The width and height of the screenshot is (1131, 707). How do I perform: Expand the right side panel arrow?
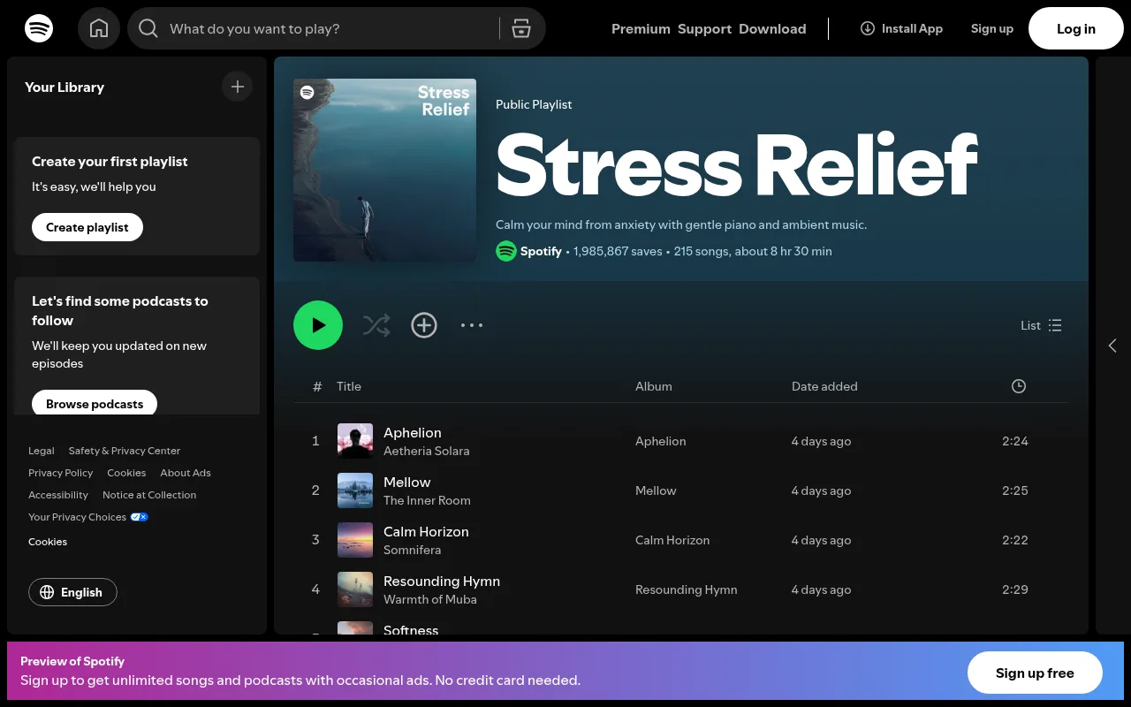click(x=1112, y=346)
